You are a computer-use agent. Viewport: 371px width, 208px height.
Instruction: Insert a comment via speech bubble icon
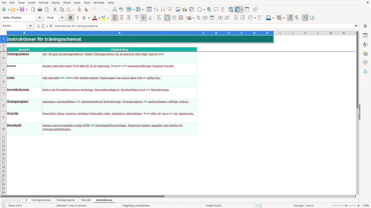pos(216,10)
